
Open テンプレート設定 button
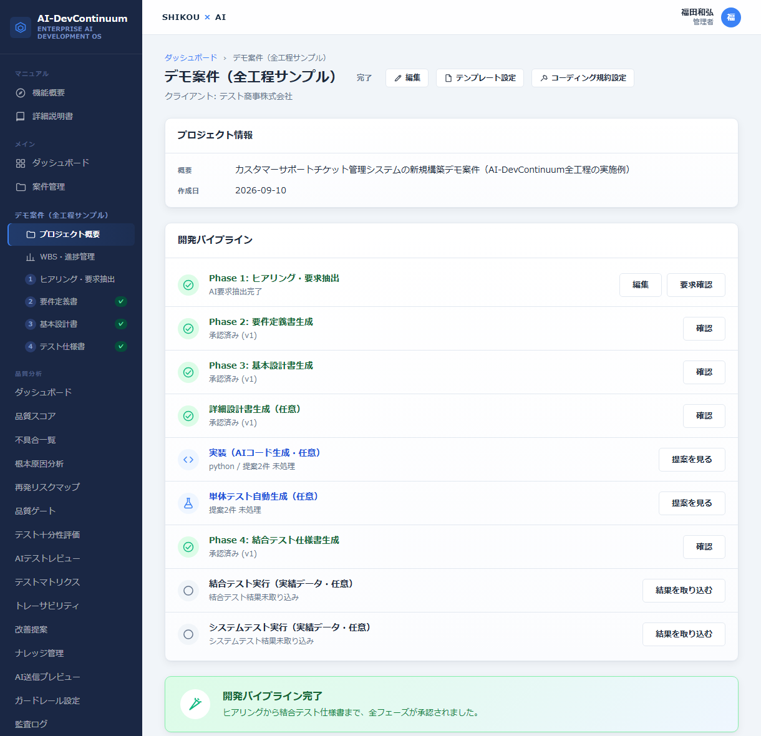pos(480,78)
